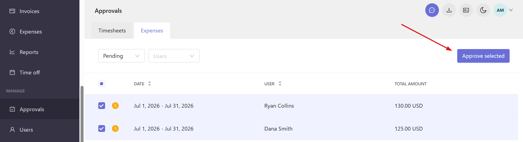Uncheck Ryan Collins expense row checkbox
This screenshot has height=142, width=523.
(102, 105)
